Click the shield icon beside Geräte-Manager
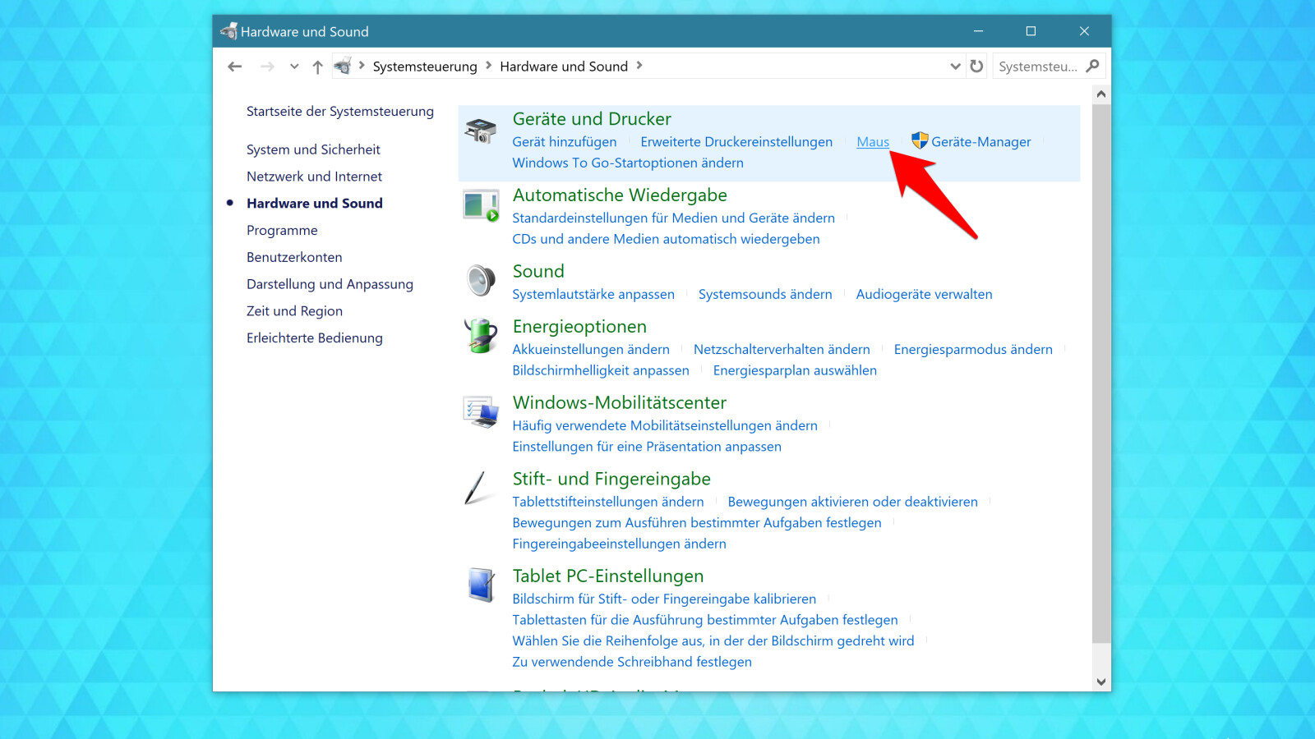Viewport: 1315px width, 739px height. point(920,141)
